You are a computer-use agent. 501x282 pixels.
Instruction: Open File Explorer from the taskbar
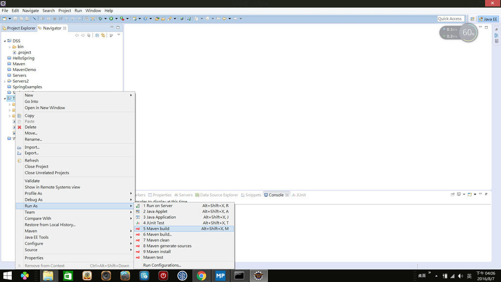[48, 276]
